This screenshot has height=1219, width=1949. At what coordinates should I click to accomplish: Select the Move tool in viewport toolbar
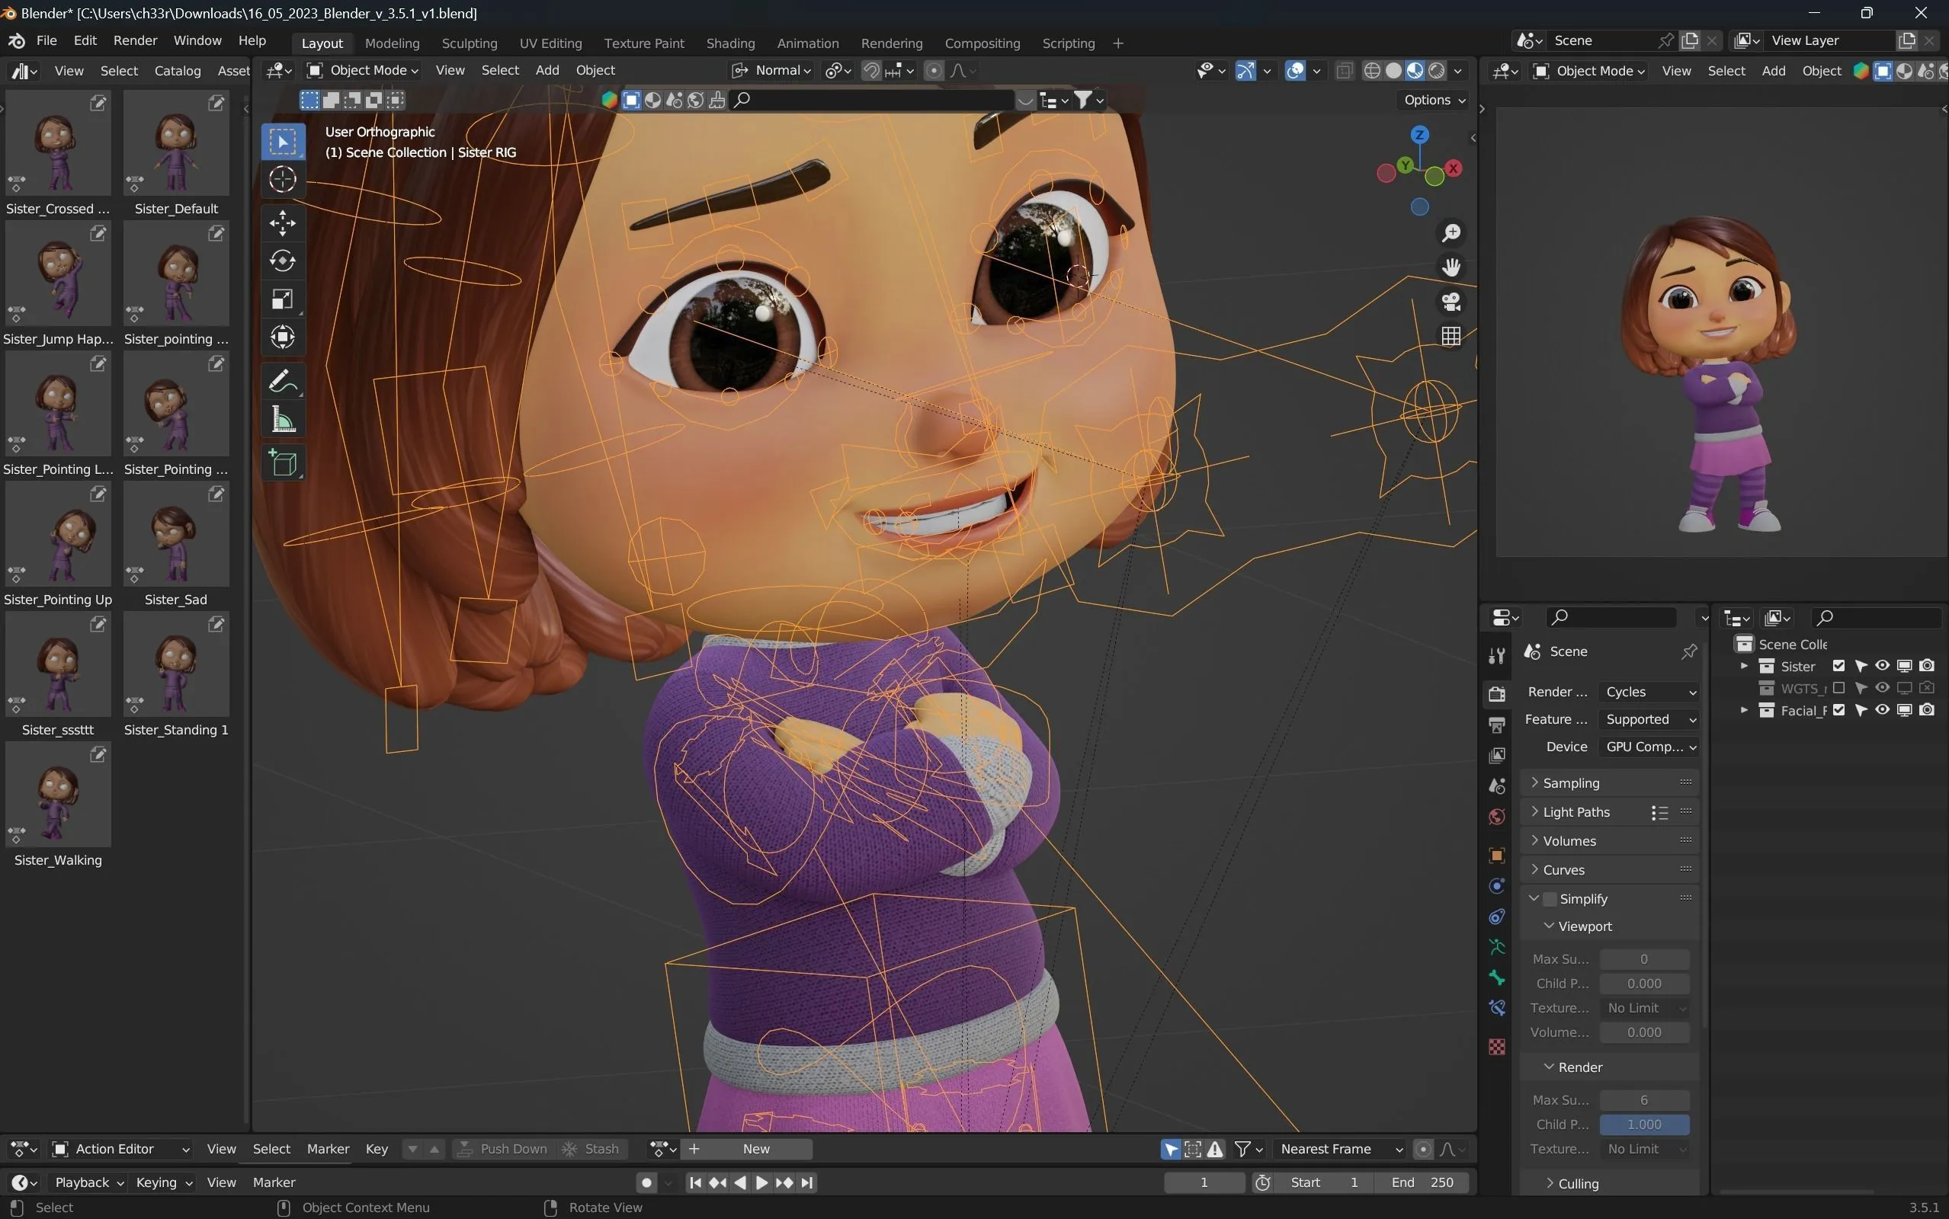282,222
